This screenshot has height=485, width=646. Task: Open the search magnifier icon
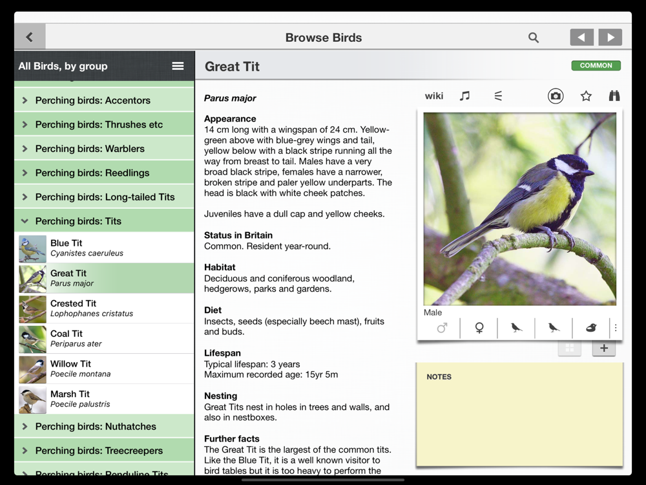(534, 38)
